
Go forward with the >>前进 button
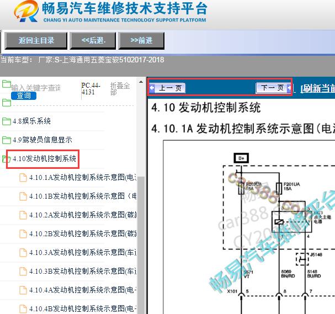click(x=141, y=41)
